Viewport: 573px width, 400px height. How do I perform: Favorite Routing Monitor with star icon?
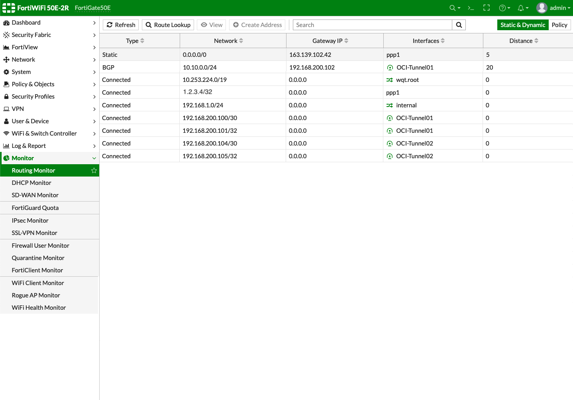click(x=94, y=171)
